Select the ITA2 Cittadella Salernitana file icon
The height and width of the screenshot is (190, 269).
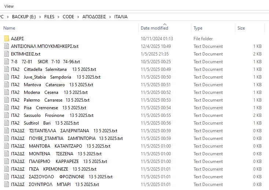[7, 69]
